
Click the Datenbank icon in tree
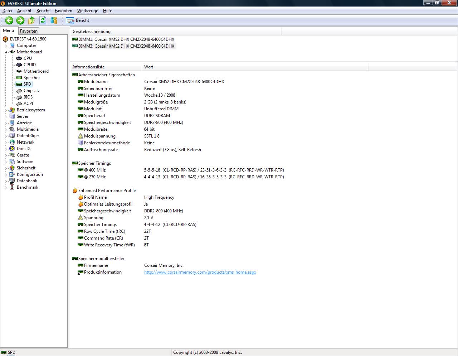click(x=12, y=181)
